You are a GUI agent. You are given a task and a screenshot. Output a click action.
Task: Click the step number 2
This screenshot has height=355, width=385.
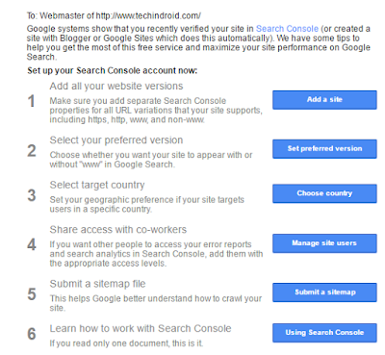[x=32, y=151]
